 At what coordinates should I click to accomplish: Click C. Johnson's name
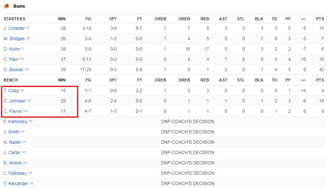(15, 101)
